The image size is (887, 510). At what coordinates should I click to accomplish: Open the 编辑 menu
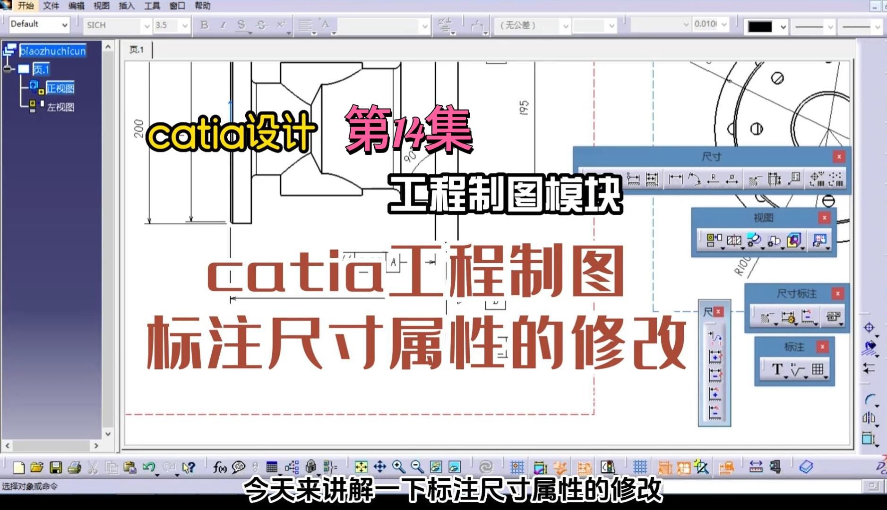coord(76,6)
